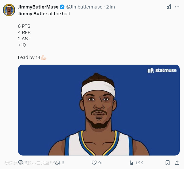Click the 91 likes count
This screenshot has width=184, height=169.
[100, 163]
